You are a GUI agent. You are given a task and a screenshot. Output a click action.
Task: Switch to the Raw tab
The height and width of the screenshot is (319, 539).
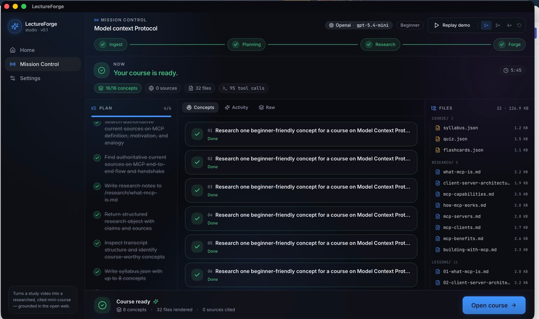(x=267, y=107)
